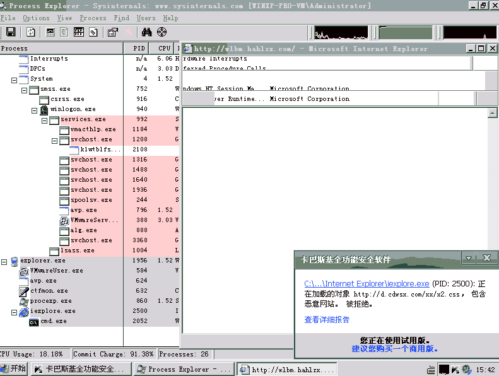Open the Options menu
Image resolution: width=499 pixels, height=376 pixels.
click(x=36, y=18)
